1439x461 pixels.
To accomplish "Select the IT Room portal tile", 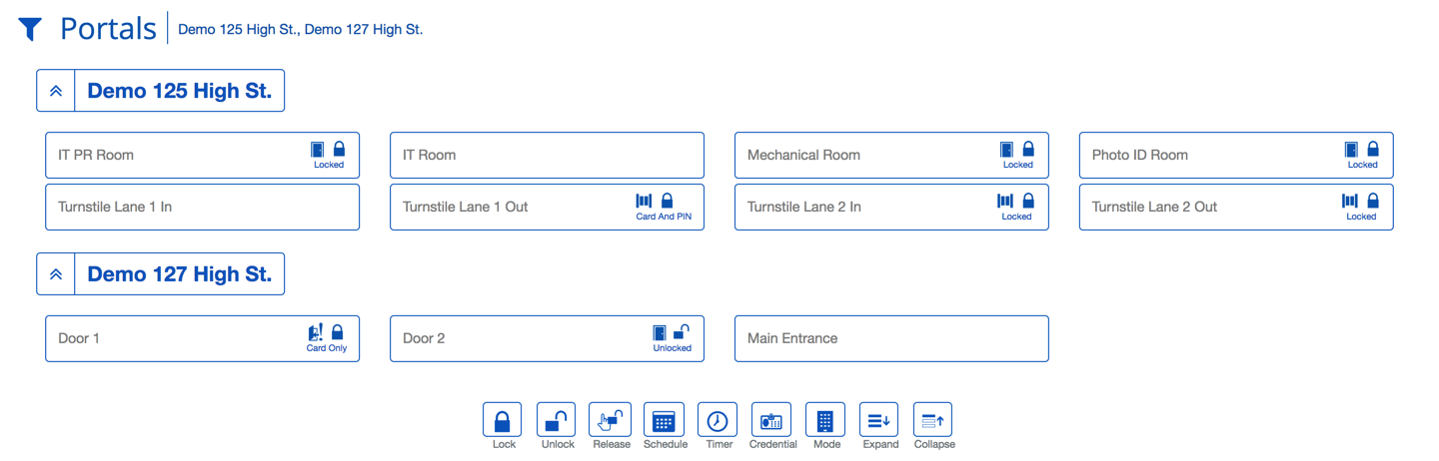I will (x=547, y=156).
